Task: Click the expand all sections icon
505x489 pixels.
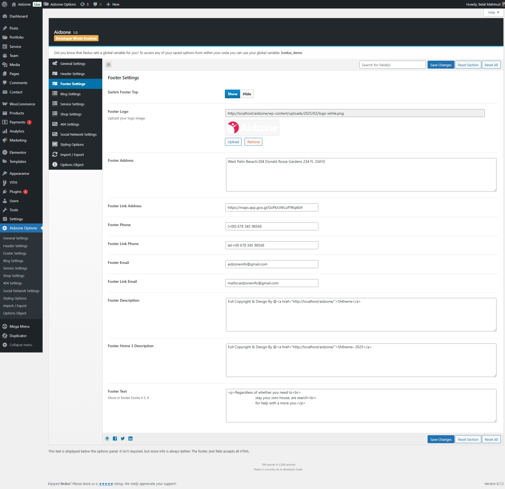Action: point(108,64)
